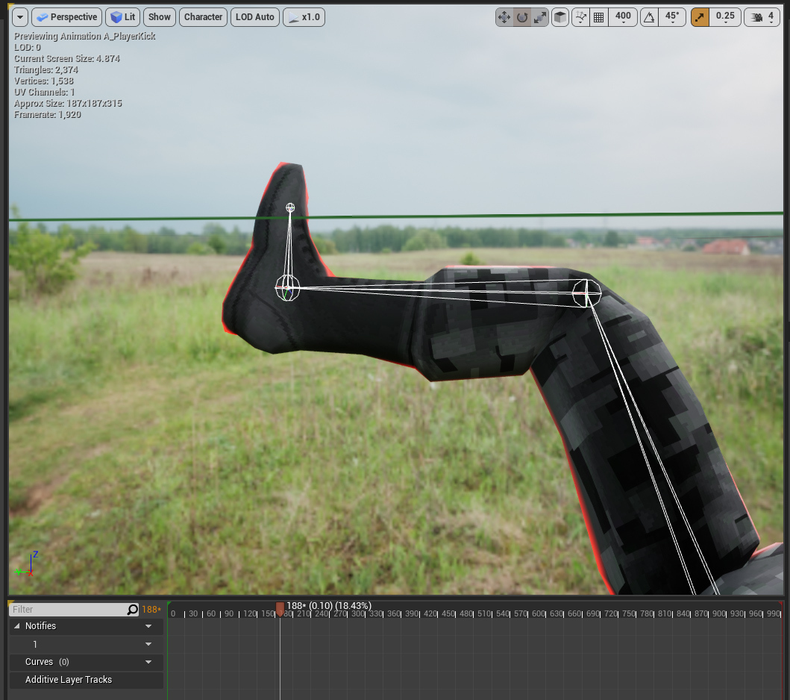Open the camera speed setting

point(762,17)
